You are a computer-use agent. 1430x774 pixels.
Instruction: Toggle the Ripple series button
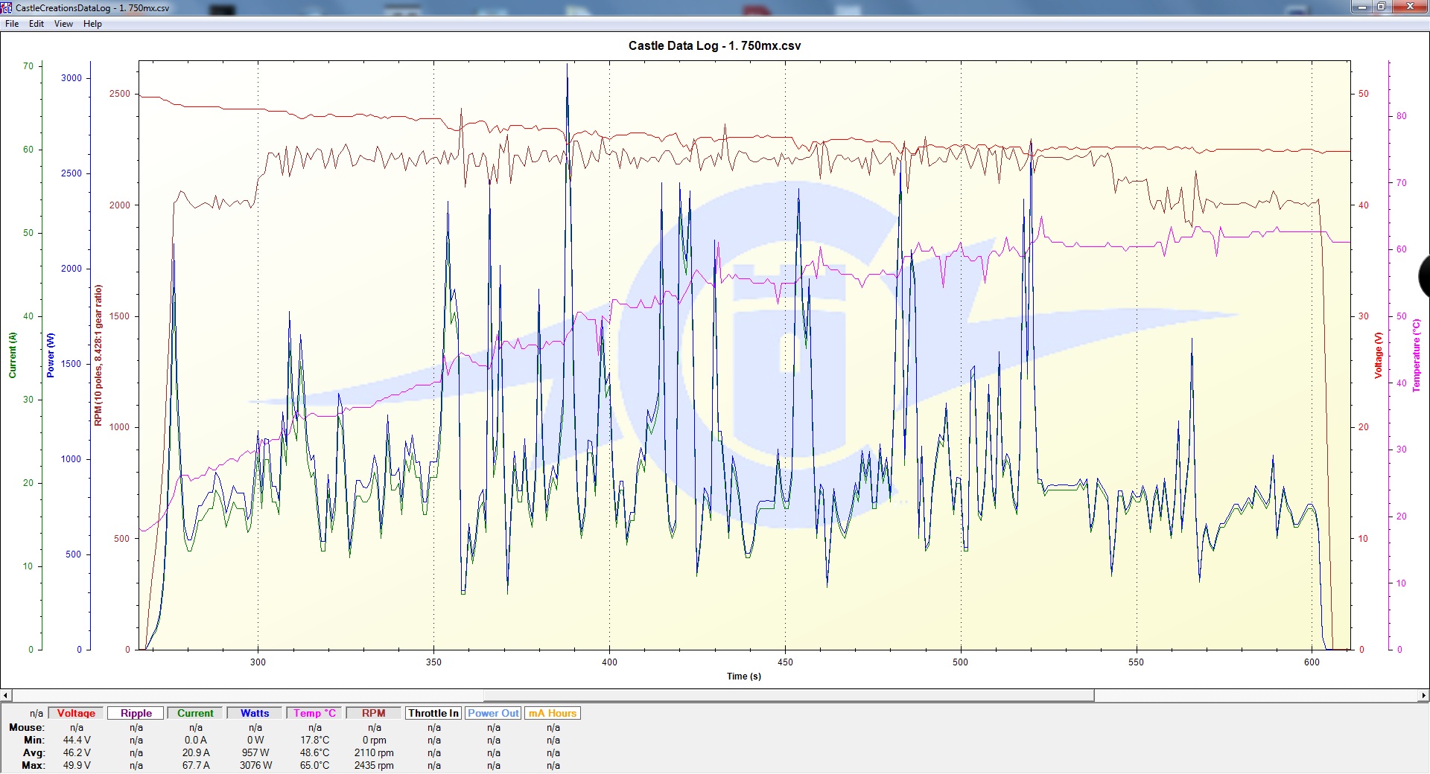tap(136, 713)
